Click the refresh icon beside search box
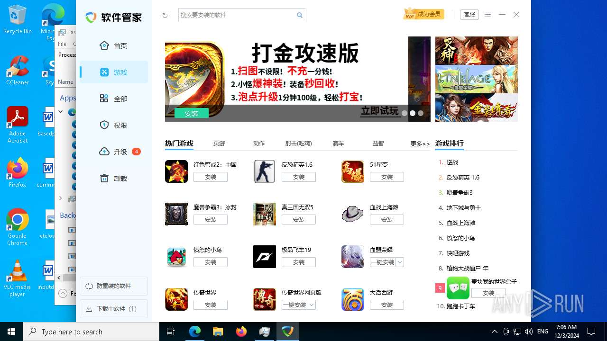The height and width of the screenshot is (341, 607). pyautogui.click(x=165, y=15)
